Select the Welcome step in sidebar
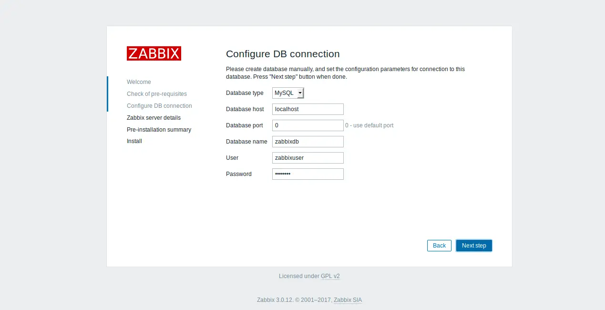Image resolution: width=605 pixels, height=310 pixels. click(139, 82)
